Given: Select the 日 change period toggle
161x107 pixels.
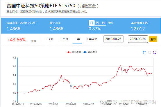Looking at the screenshot, I should coord(92,23).
